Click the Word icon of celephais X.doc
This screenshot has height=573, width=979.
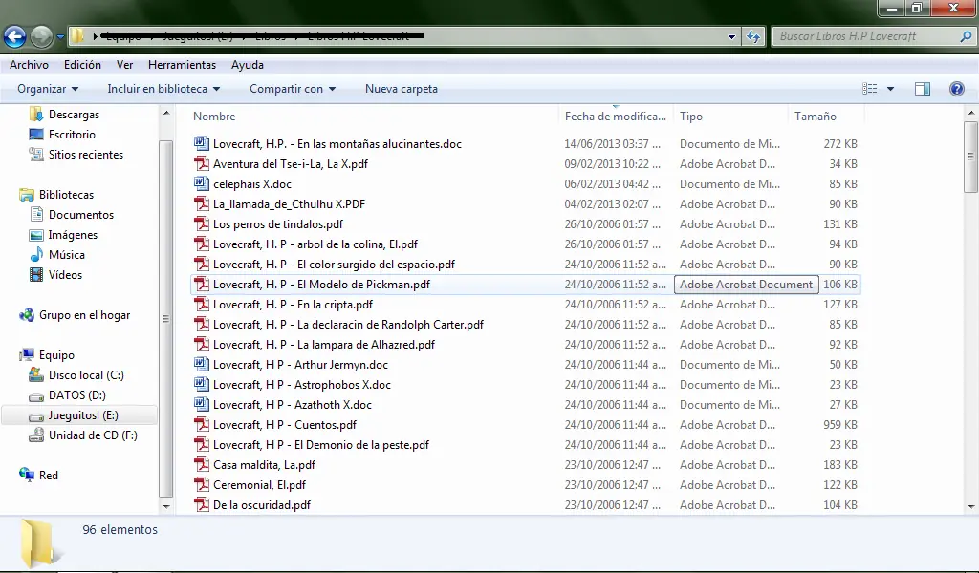pos(201,183)
